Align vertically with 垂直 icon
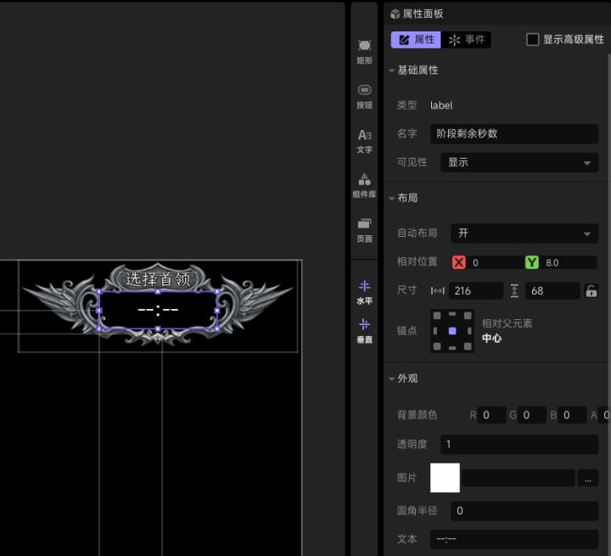This screenshot has height=556, width=611. 365,331
